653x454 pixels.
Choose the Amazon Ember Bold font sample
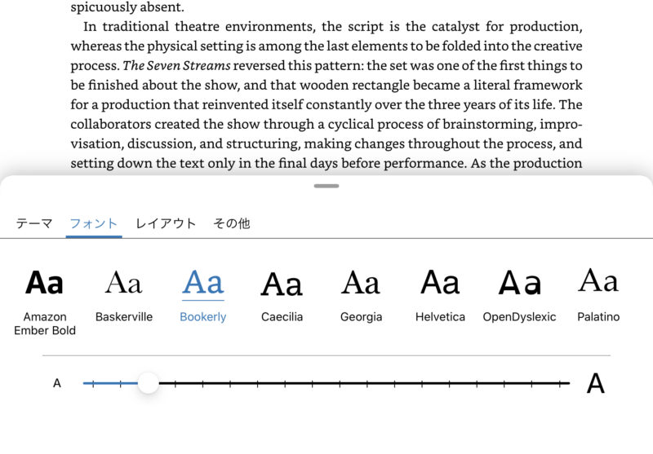point(45,302)
